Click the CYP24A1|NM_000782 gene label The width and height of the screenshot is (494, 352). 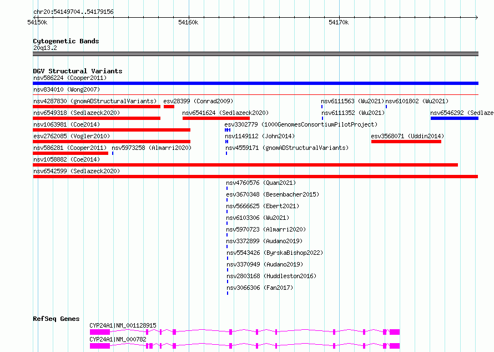[118, 339]
